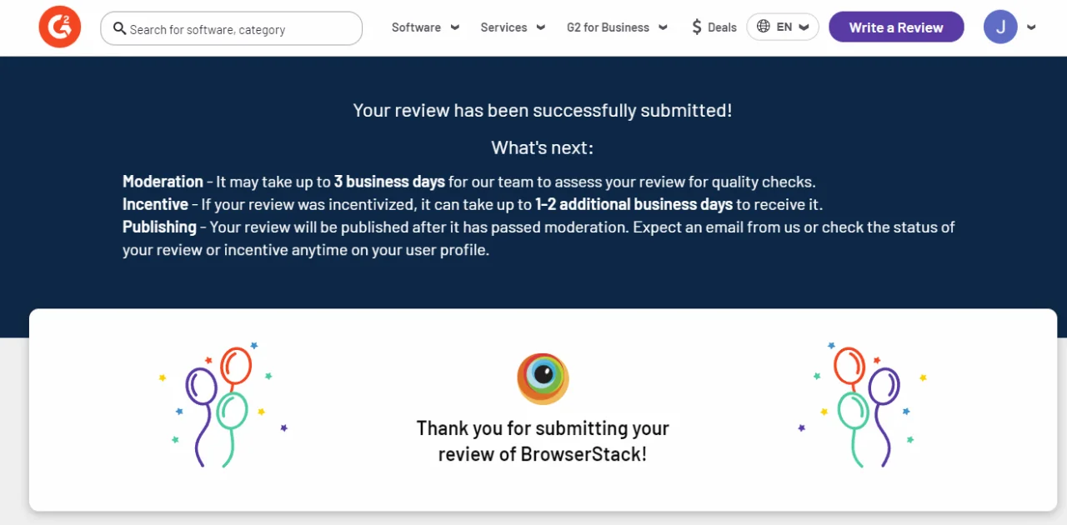Expand the G2 for Business menu
Screen dimensions: 1067x525
(x=617, y=27)
